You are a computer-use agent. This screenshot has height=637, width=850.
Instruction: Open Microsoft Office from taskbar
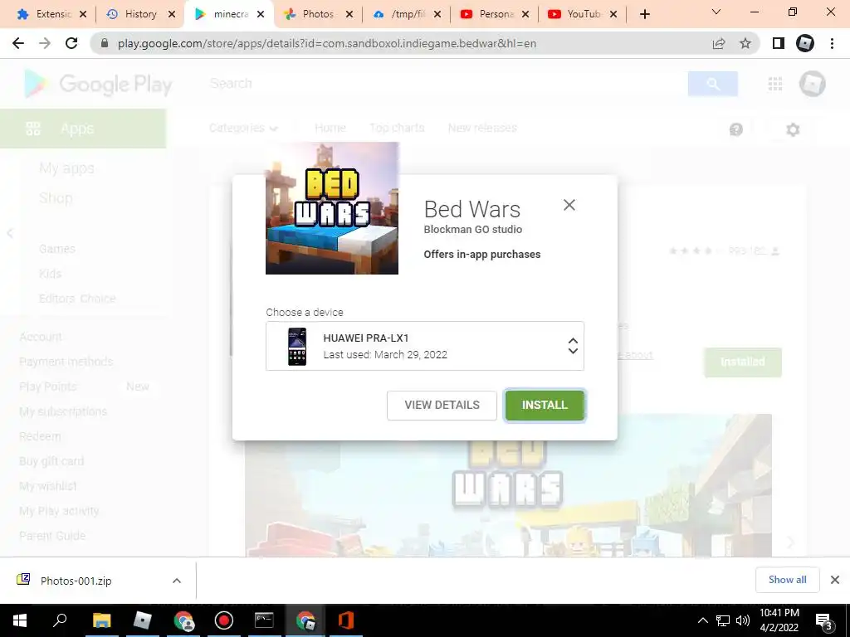346,620
